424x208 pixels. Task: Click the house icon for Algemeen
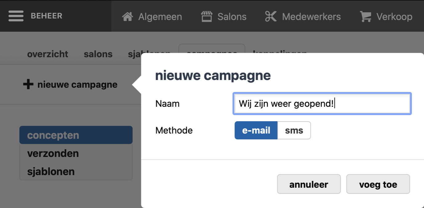click(x=127, y=17)
